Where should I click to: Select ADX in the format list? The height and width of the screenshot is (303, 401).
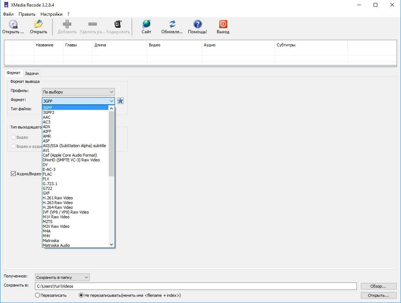coord(76,127)
